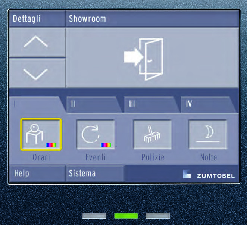247x225 pixels.
Task: Open the Dettagli view
Action: pos(37,19)
